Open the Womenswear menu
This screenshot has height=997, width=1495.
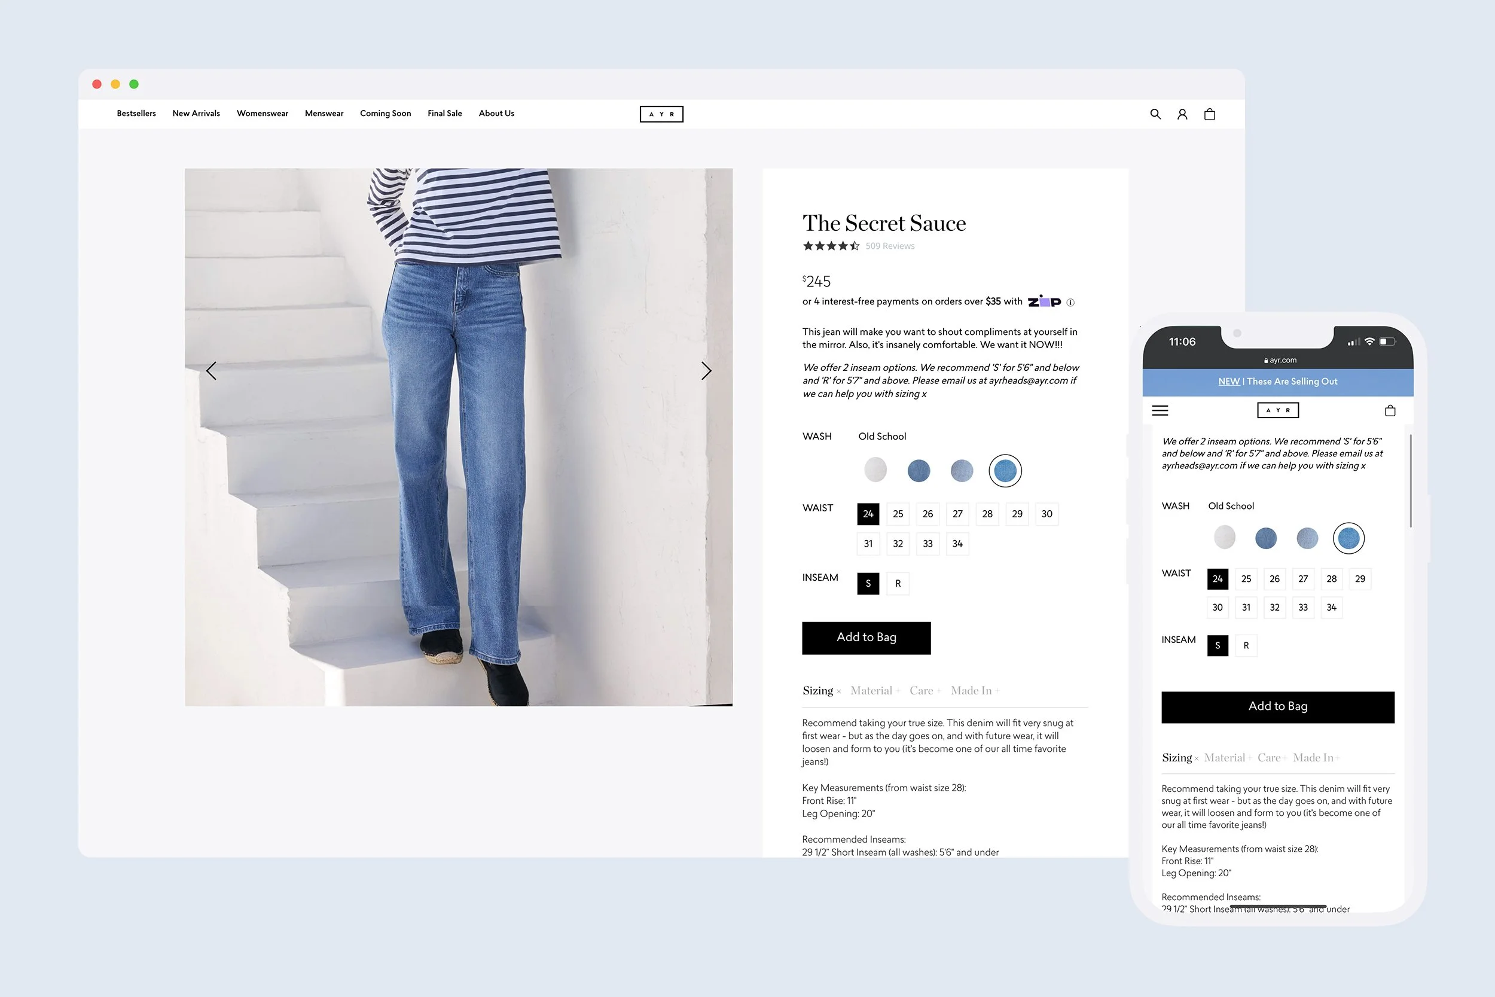coord(262,113)
